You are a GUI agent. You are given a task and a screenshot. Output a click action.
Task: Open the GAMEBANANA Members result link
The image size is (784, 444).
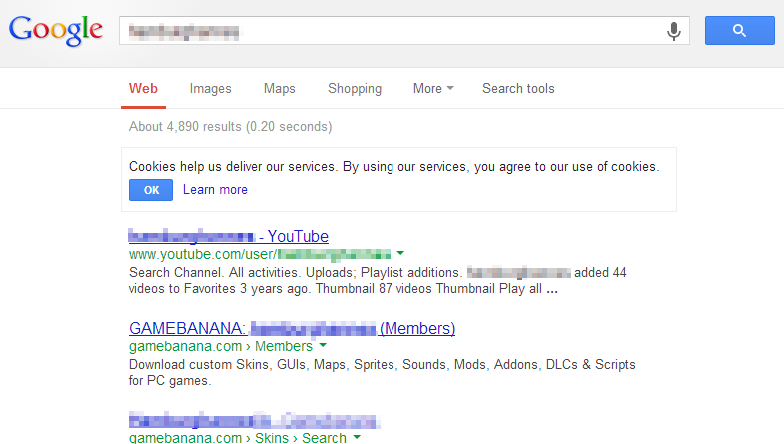coord(292,328)
